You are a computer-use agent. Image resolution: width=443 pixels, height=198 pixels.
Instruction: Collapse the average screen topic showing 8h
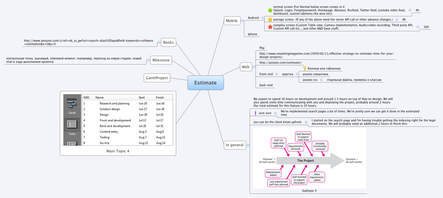point(397,19)
